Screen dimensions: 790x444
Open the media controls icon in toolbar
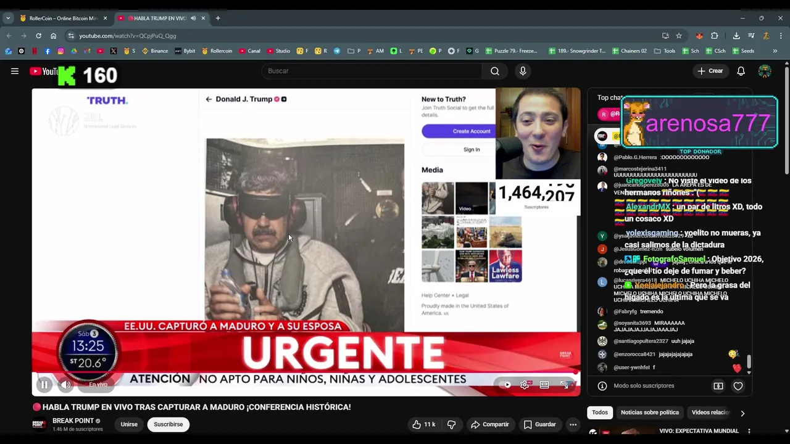[751, 36]
